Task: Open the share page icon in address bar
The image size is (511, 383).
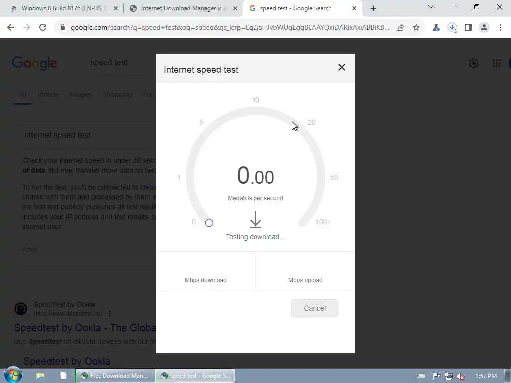Action: click(x=400, y=28)
